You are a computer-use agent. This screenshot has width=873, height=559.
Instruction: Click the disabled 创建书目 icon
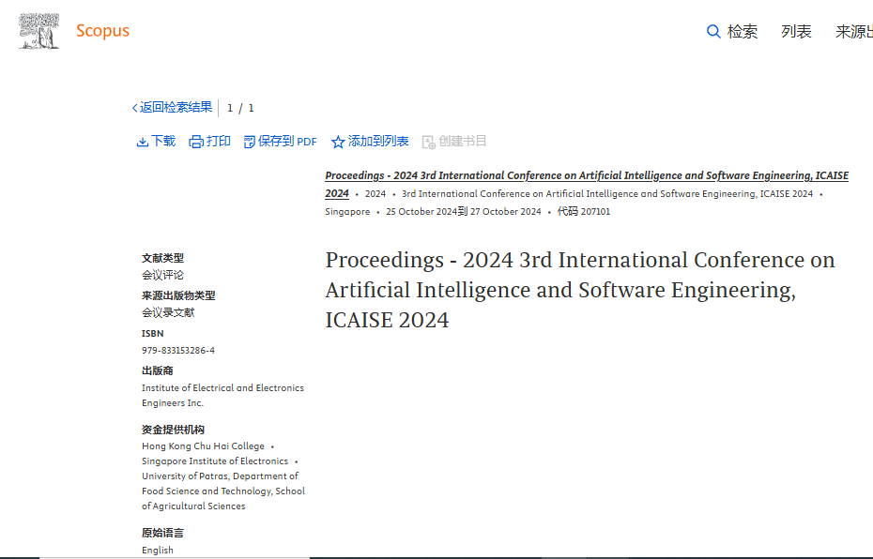[429, 143]
